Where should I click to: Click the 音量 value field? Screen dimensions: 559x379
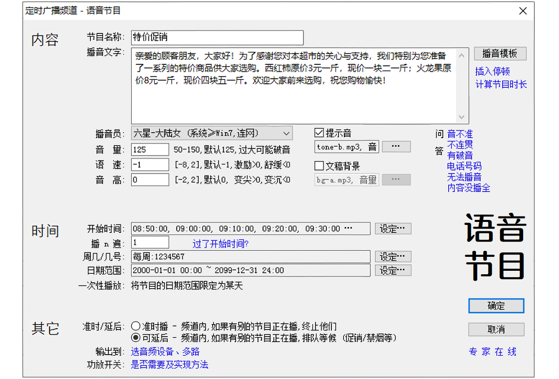coord(150,150)
